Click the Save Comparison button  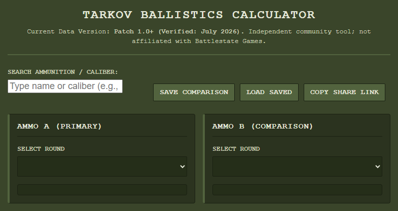pyautogui.click(x=194, y=92)
